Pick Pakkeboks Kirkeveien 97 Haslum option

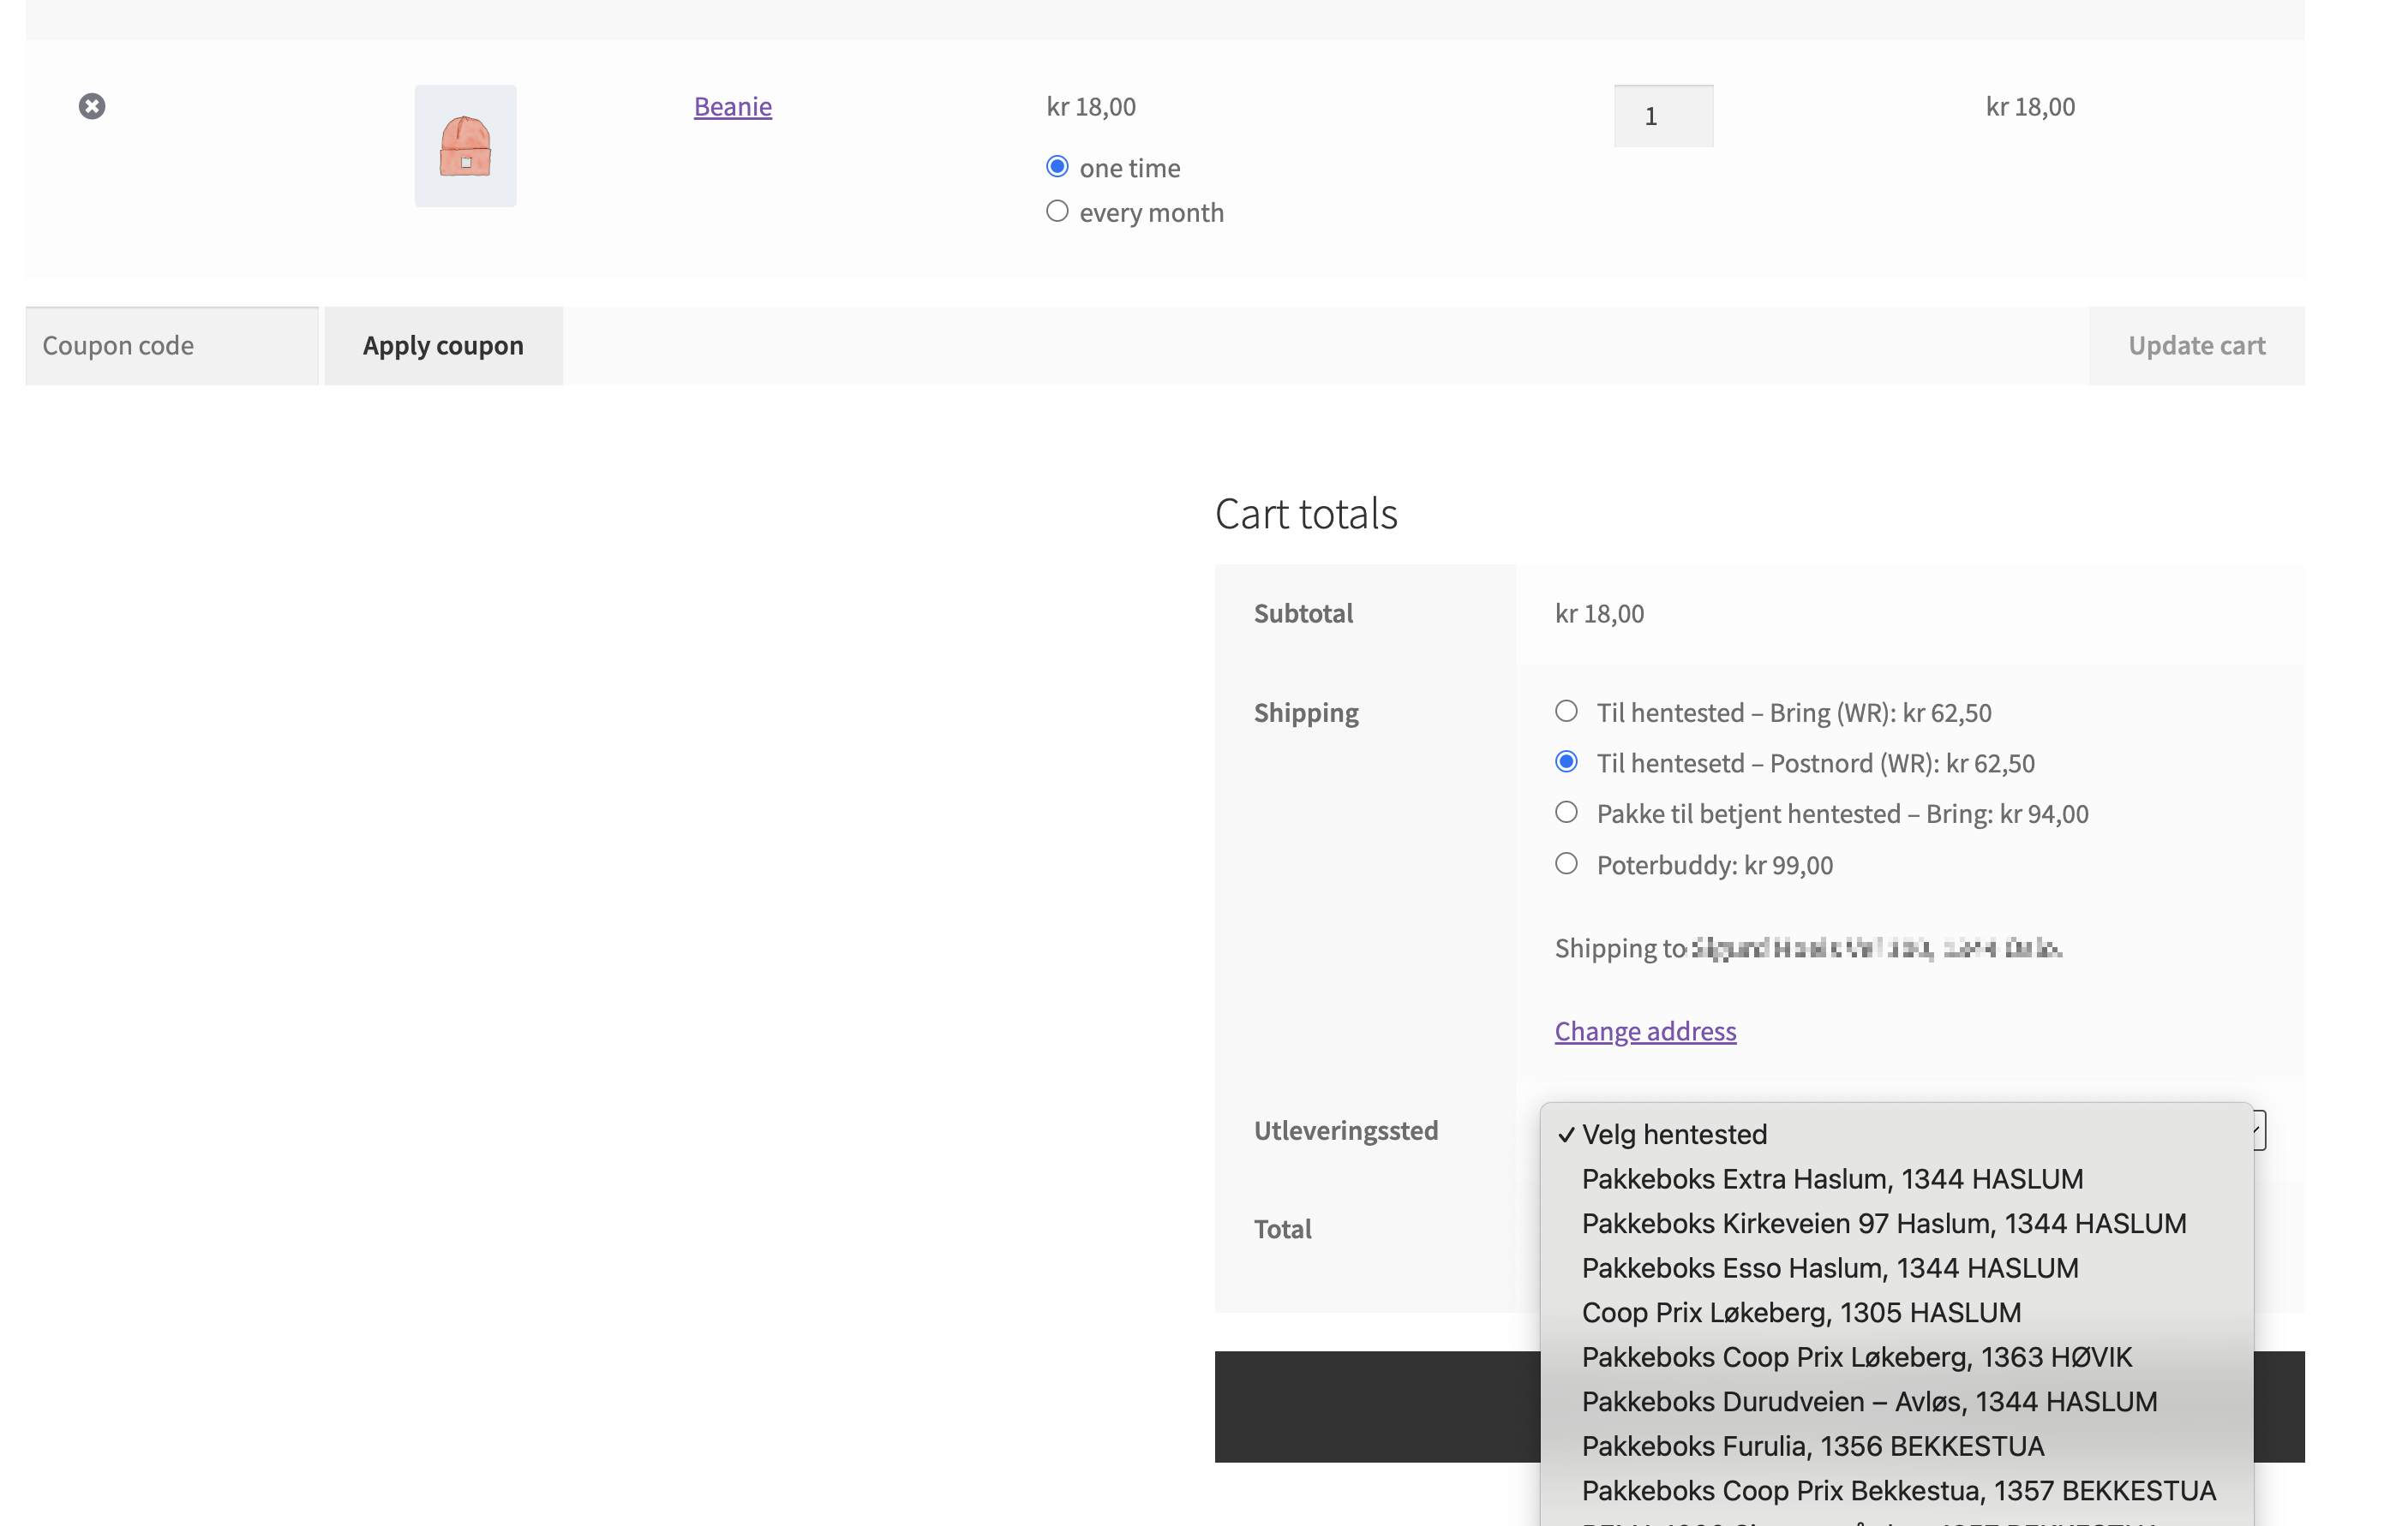pyautogui.click(x=1896, y=1223)
